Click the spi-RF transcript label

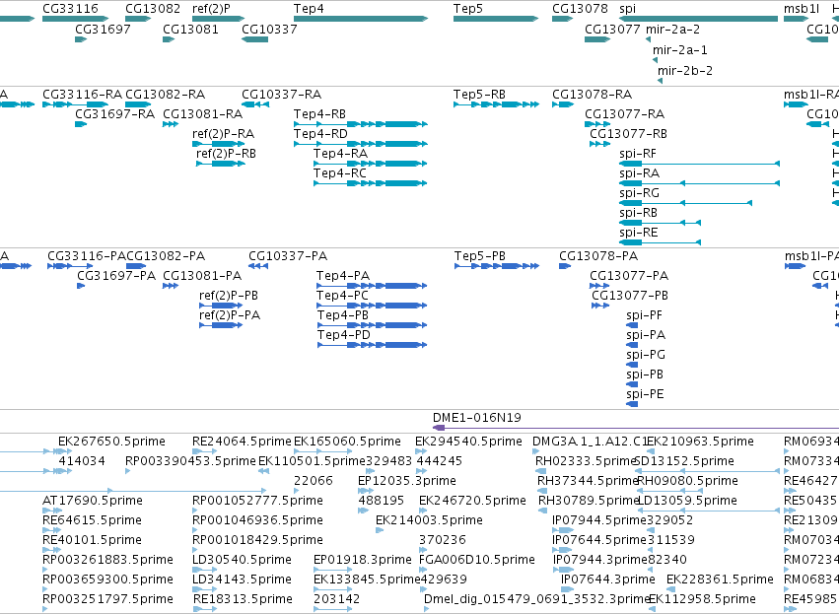coord(638,154)
